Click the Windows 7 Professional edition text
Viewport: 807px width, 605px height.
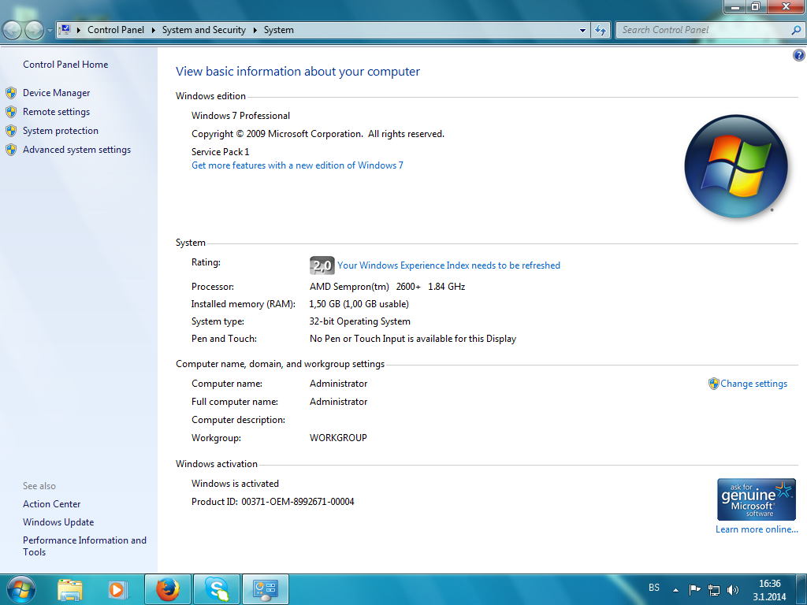[x=241, y=116]
